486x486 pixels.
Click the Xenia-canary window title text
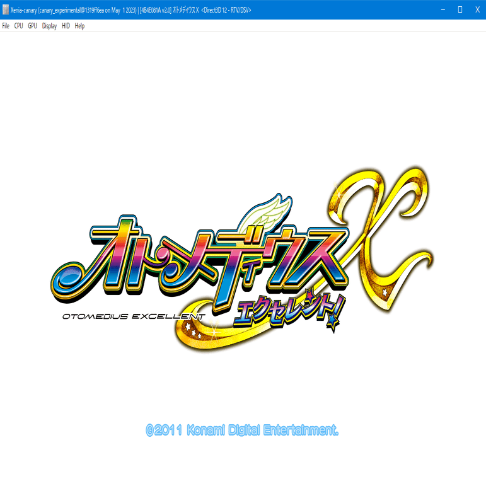tap(131, 10)
